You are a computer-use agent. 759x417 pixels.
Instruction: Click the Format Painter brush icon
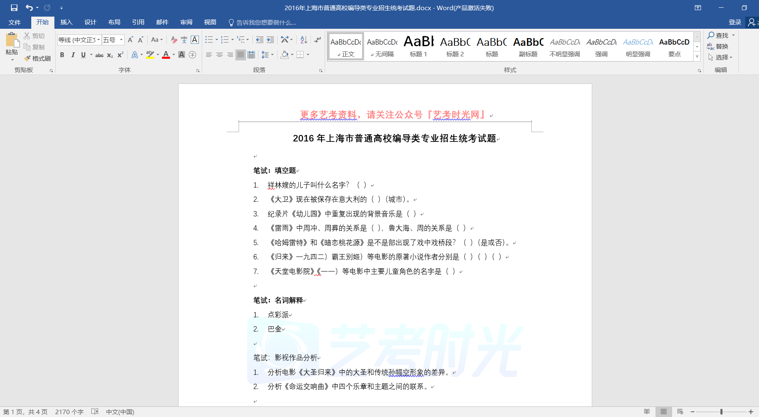28,58
